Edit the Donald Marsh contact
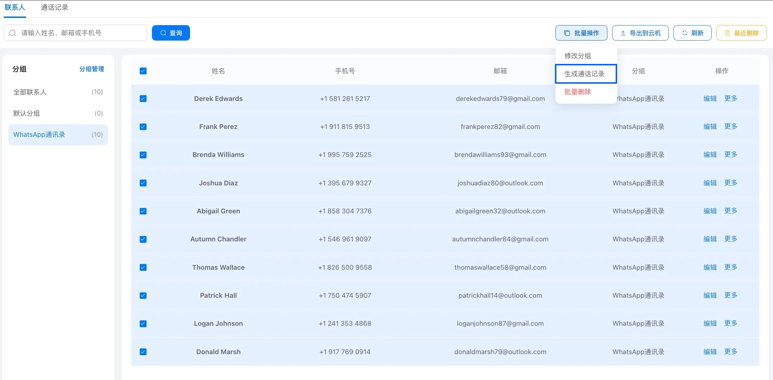Screen dimensions: 773x380 [x=710, y=352]
